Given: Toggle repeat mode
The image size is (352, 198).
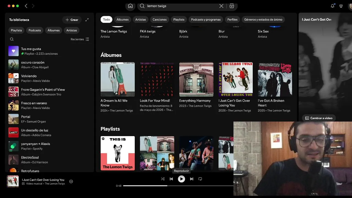Looking at the screenshot, I should (x=200, y=179).
